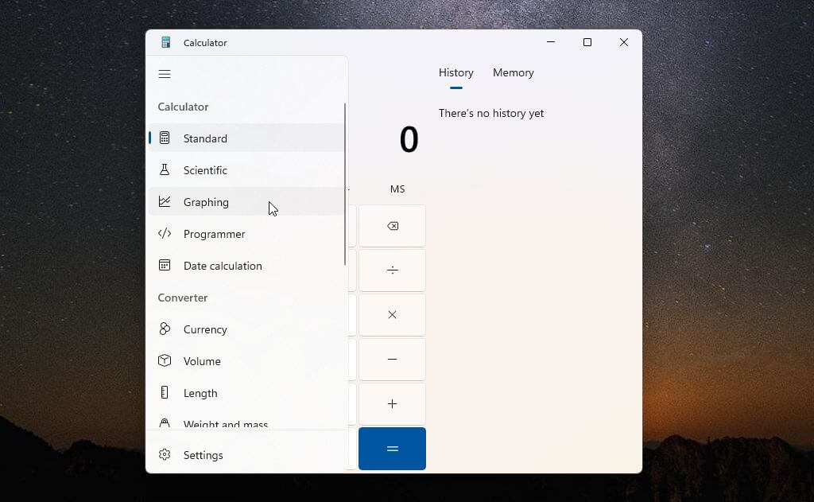Click the Date calculation calendar icon
This screenshot has width=814, height=502.
click(165, 265)
